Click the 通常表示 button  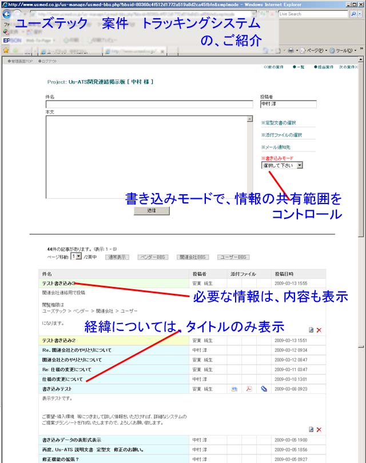click(117, 257)
